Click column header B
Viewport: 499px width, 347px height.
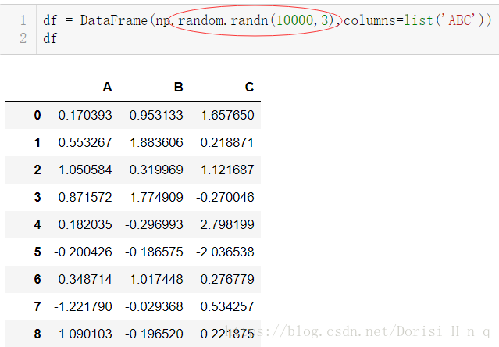[x=179, y=87]
